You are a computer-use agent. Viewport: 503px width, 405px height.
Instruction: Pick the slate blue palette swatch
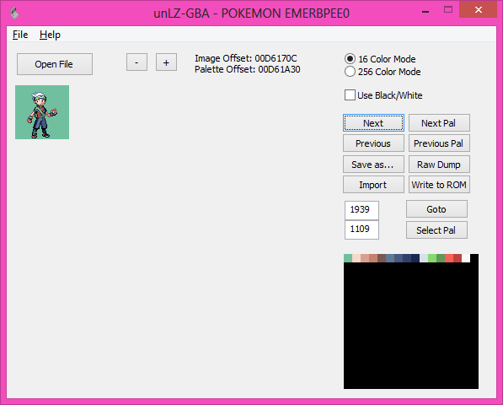tap(390, 258)
